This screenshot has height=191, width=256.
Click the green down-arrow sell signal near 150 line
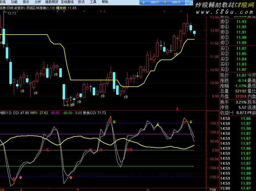click(114, 122)
